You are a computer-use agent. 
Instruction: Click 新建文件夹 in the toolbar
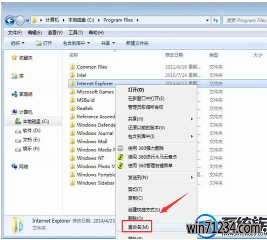(137, 43)
